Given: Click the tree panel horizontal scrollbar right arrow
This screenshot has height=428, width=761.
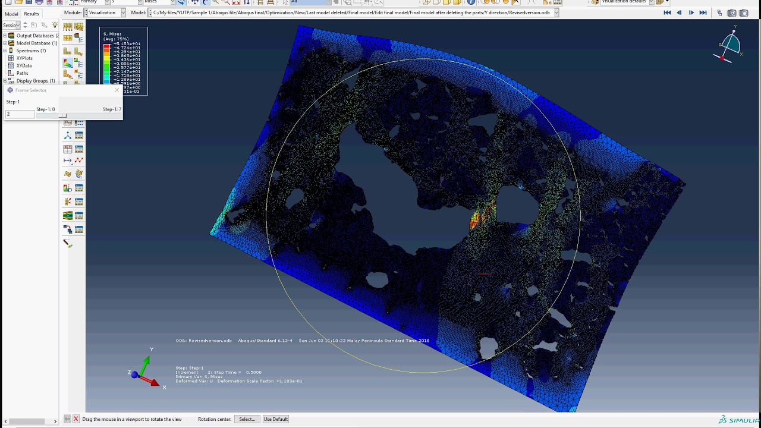Looking at the screenshot, I should click(x=55, y=421).
